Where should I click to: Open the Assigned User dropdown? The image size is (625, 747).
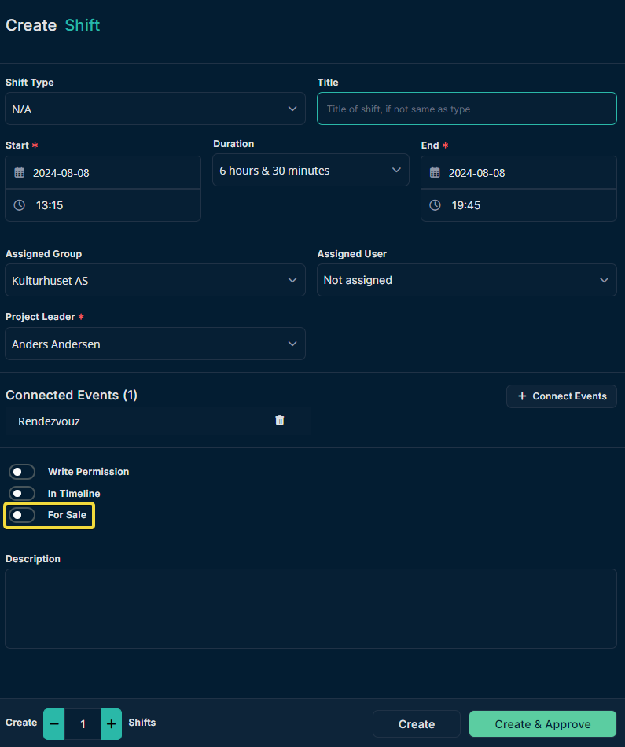coord(467,280)
